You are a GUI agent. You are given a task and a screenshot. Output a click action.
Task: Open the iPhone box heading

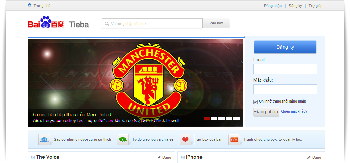(x=194, y=157)
